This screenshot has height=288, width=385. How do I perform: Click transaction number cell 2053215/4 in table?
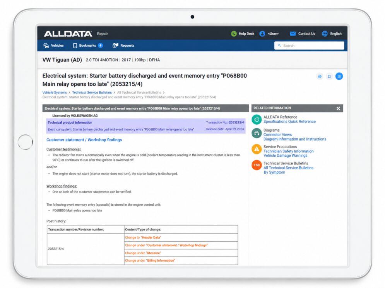pyautogui.click(x=86, y=249)
